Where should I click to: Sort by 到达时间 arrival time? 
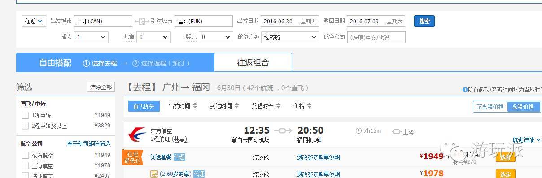(x=224, y=106)
